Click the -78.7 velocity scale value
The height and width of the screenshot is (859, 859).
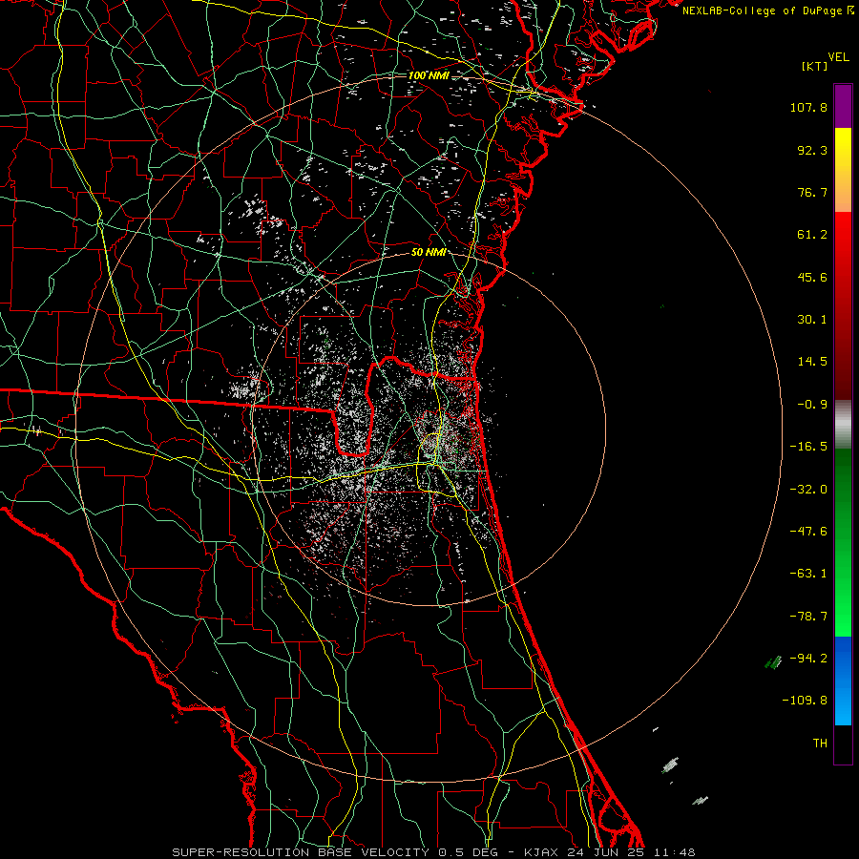coord(808,617)
